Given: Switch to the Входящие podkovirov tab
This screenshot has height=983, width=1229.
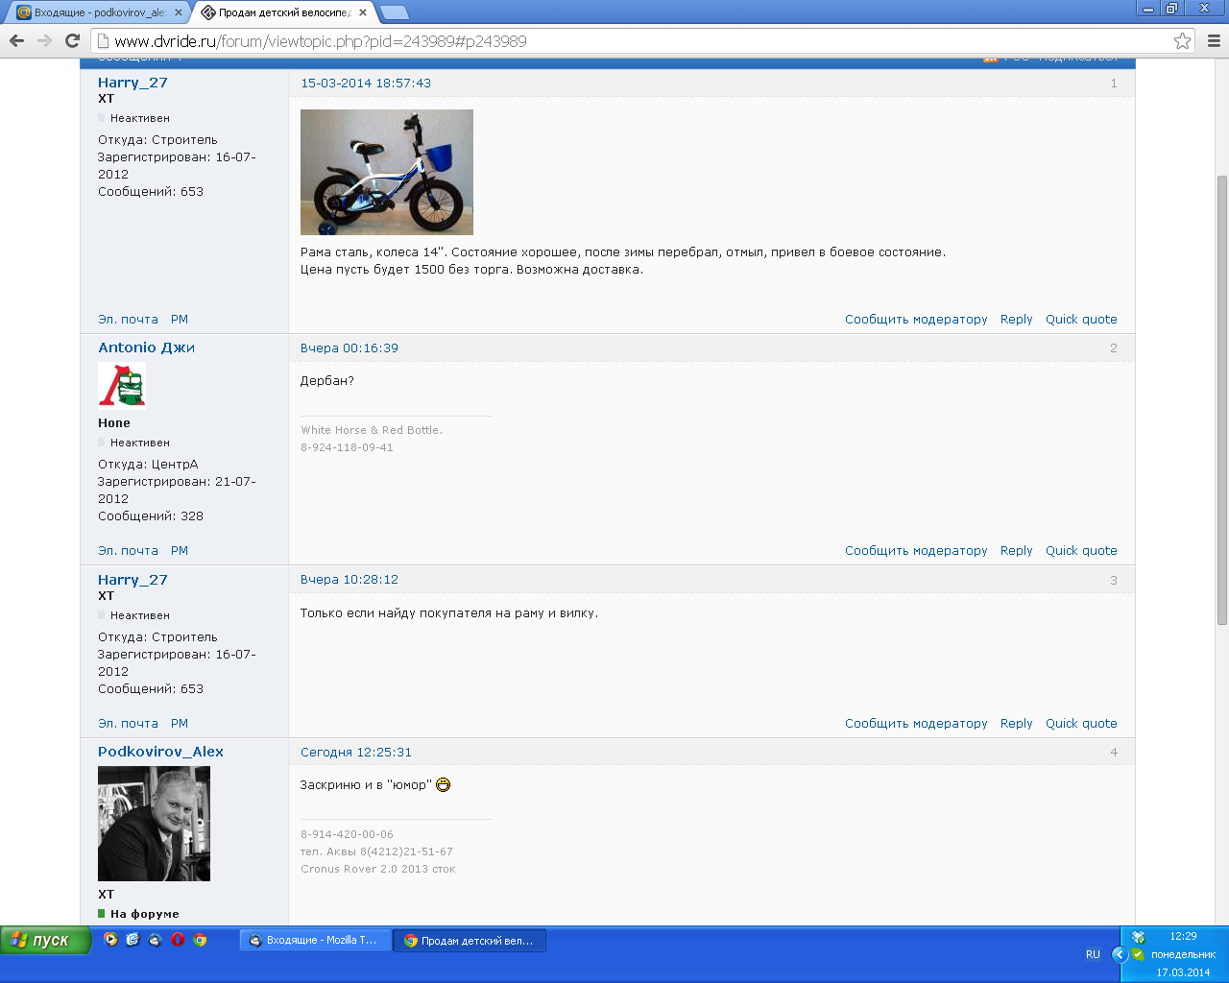Looking at the screenshot, I should (98, 12).
